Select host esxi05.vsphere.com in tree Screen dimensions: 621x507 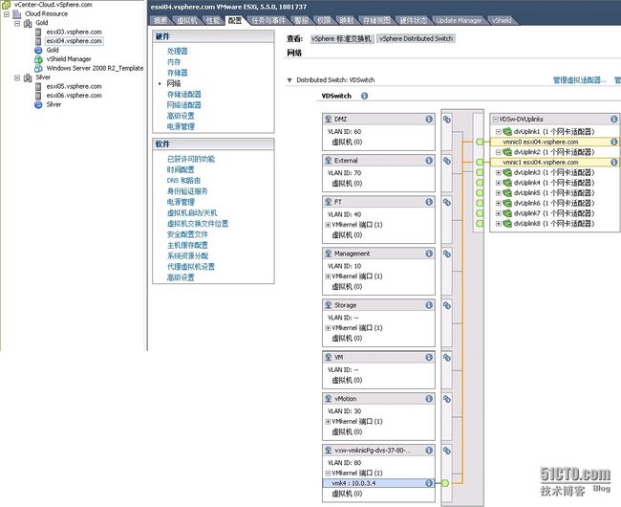point(75,86)
